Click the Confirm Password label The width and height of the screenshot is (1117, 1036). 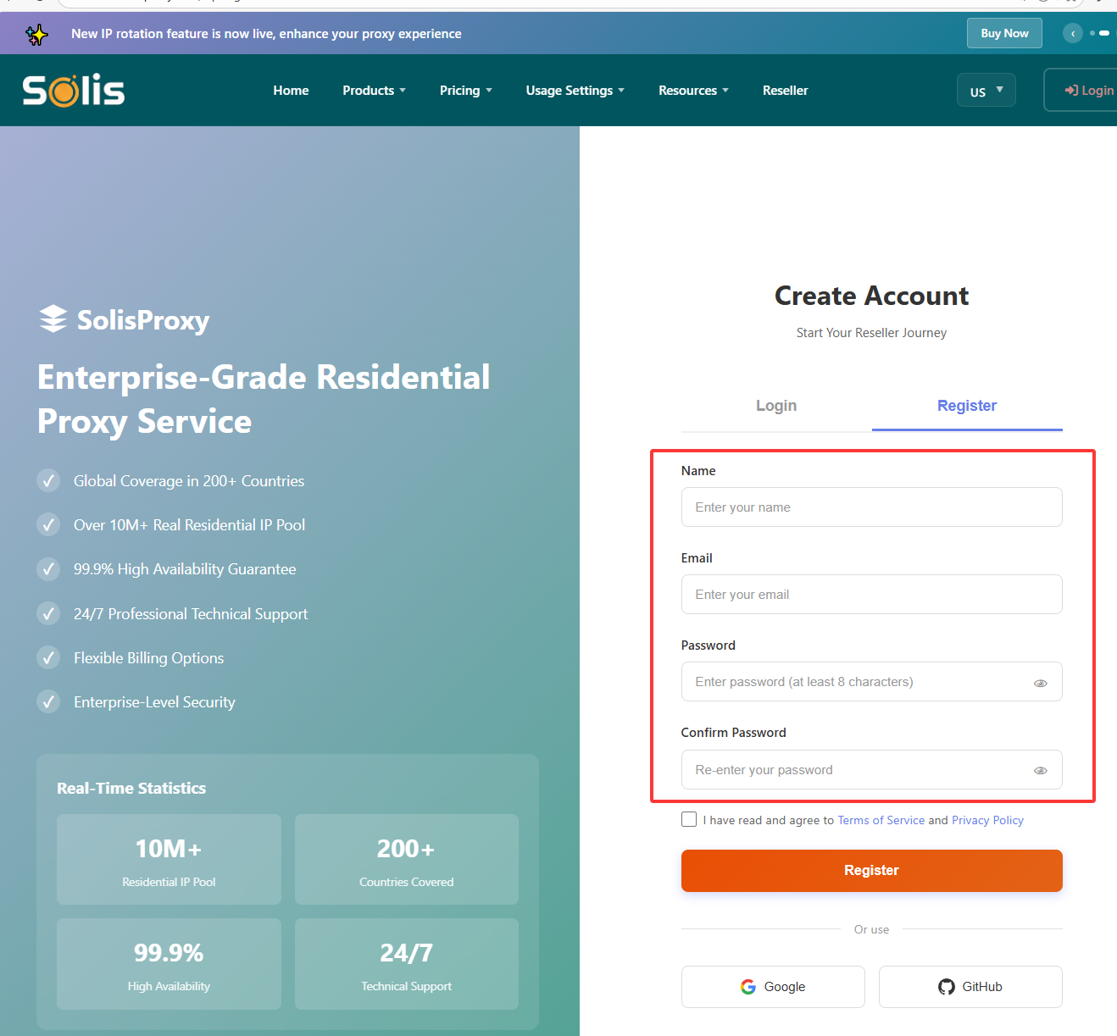(x=734, y=733)
